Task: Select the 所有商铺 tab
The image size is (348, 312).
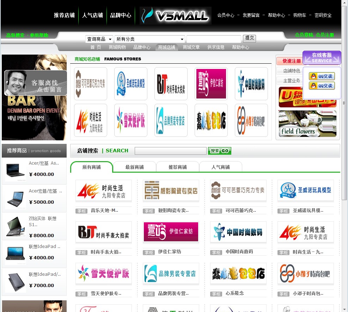Action: [91, 167]
